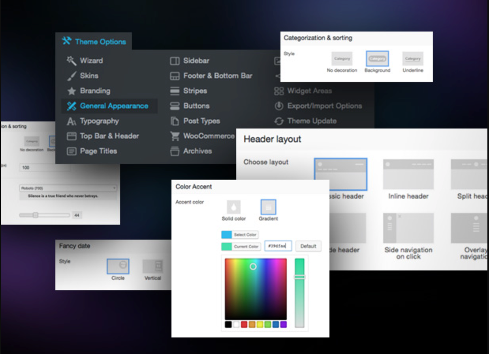Click the Default color button
The height and width of the screenshot is (354, 489).
click(x=308, y=246)
